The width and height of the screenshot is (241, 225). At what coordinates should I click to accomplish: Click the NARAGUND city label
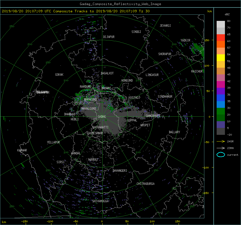tap(91, 99)
